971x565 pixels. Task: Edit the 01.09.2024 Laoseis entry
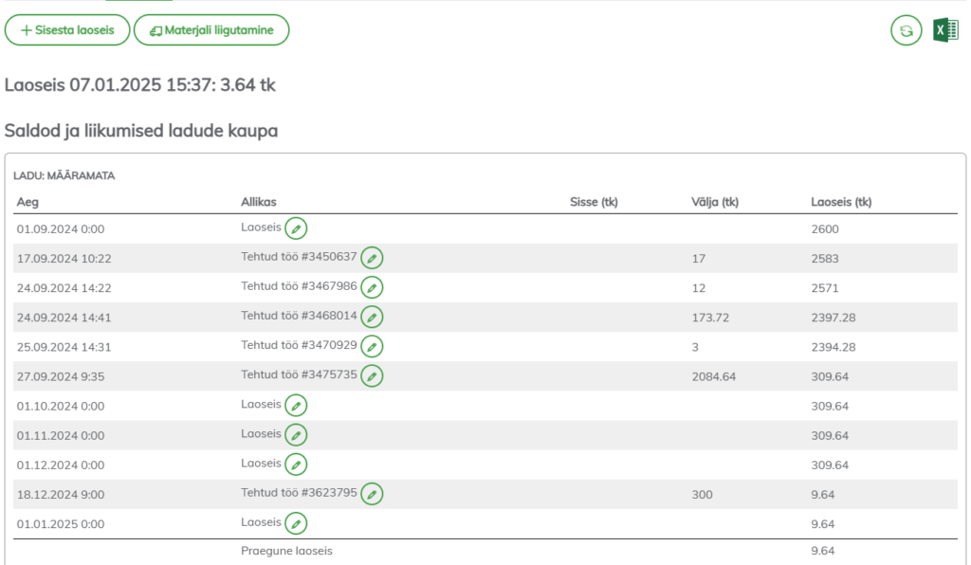pyautogui.click(x=297, y=228)
